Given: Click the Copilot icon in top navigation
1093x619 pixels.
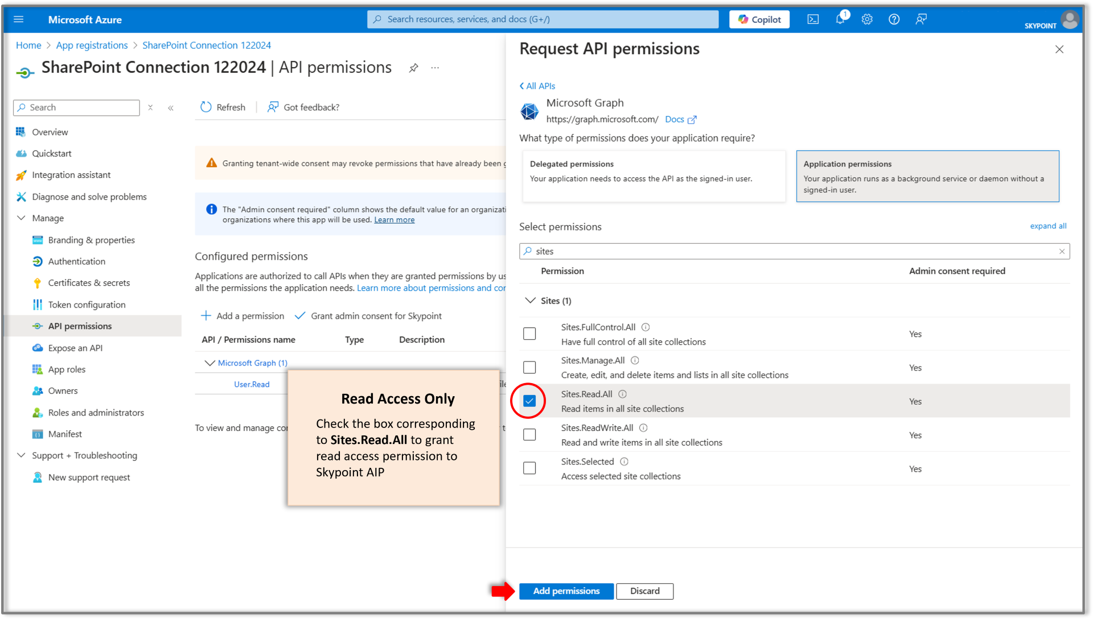Looking at the screenshot, I should [x=760, y=19].
